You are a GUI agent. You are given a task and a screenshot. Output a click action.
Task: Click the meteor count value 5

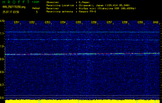pos(37,12)
